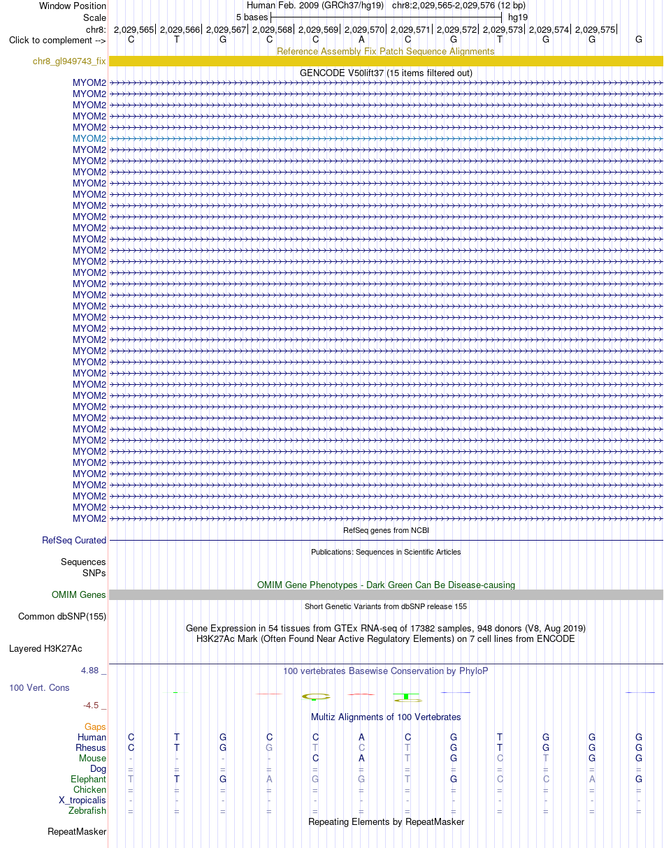Click the '100 Vert. Cons' label
The width and height of the screenshot is (664, 848).
pyautogui.click(x=39, y=688)
